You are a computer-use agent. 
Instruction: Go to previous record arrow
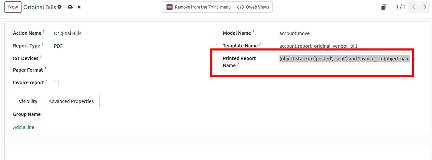[414, 7]
